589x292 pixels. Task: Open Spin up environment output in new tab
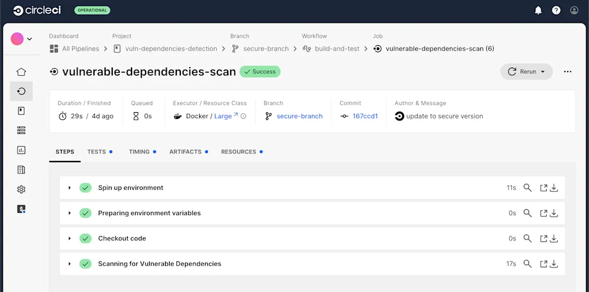(544, 187)
